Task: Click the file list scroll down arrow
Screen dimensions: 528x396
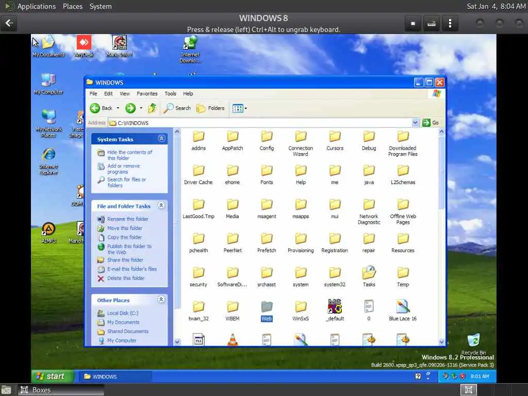Action: pos(441,342)
